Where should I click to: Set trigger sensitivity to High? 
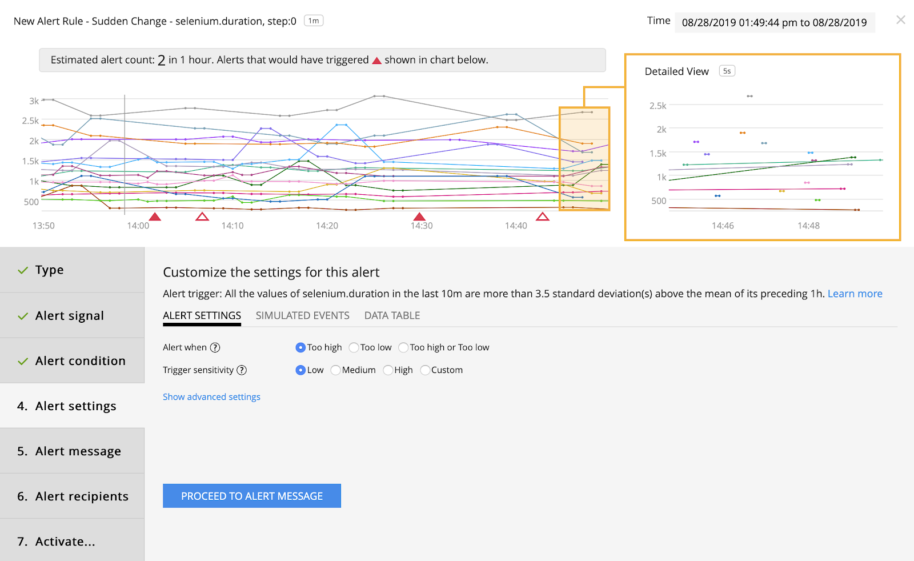[x=388, y=370]
